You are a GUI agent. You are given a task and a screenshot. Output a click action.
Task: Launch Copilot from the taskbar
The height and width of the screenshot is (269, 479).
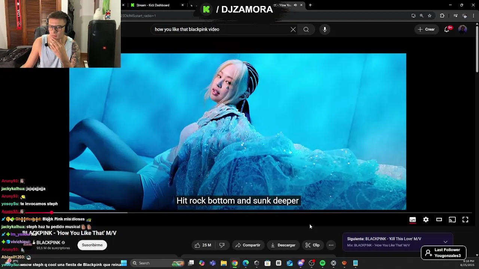202,263
